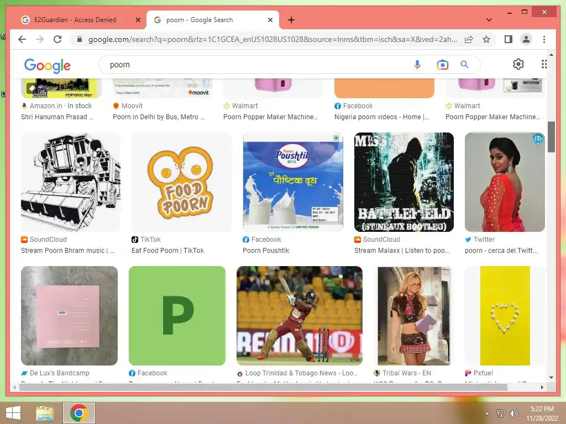Start voice search with the microphone
566x424 pixels.
click(417, 65)
